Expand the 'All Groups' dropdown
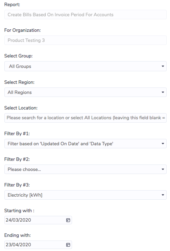This screenshot has width=170, height=251. click(86, 66)
